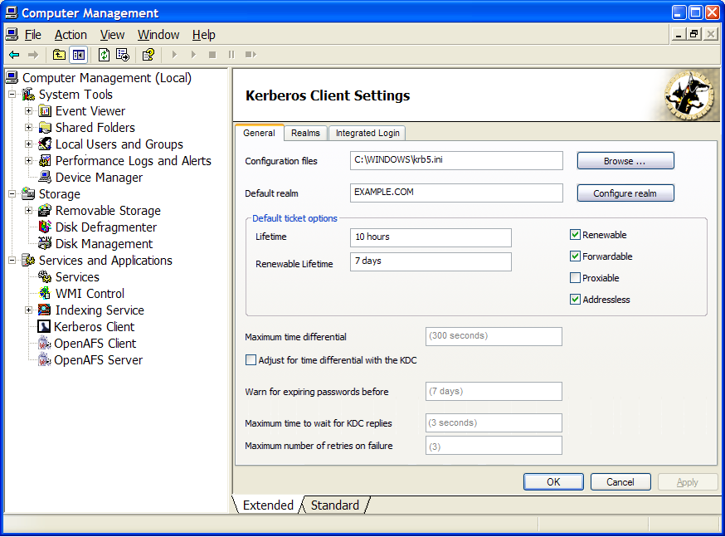Image resolution: width=725 pixels, height=537 pixels.
Task: Click the Services gear icon
Action: pos(45,276)
